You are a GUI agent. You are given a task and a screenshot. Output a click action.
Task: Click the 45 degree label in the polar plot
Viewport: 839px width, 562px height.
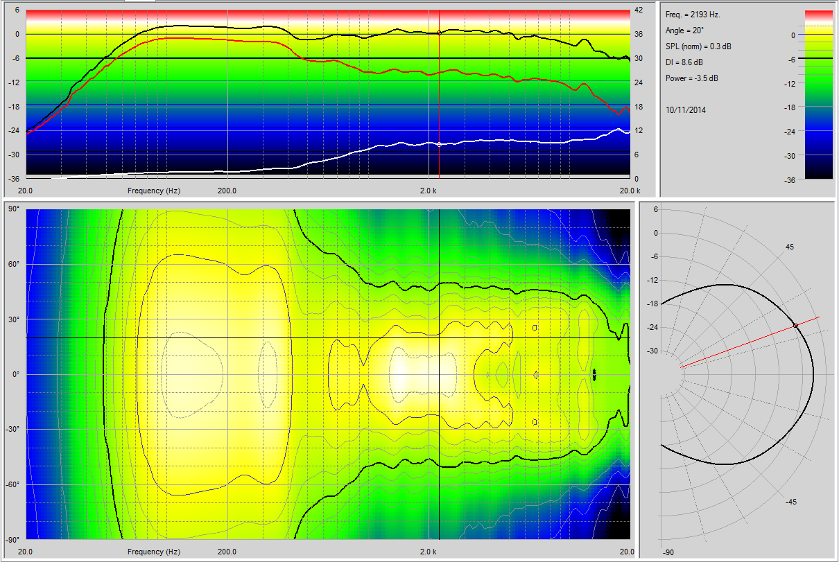pos(790,247)
